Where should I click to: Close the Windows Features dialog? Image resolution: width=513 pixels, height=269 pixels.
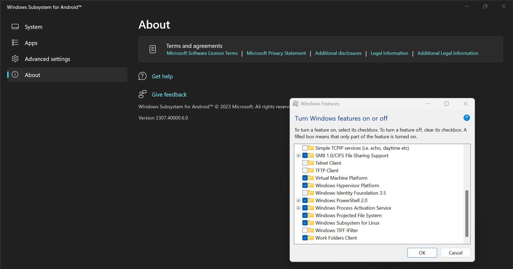pyautogui.click(x=465, y=104)
